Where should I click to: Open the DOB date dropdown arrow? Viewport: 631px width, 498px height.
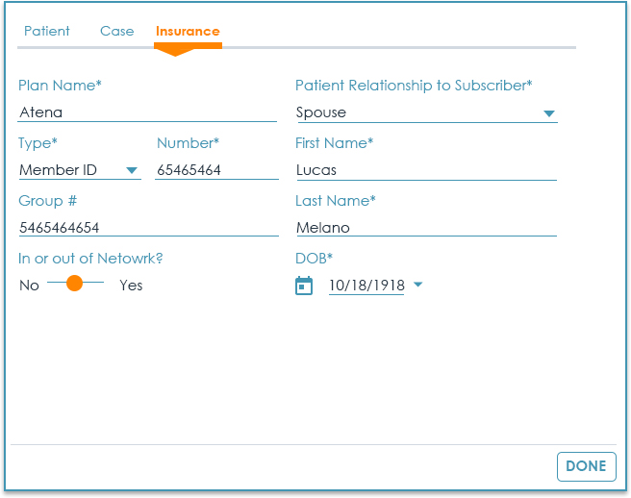[418, 286]
